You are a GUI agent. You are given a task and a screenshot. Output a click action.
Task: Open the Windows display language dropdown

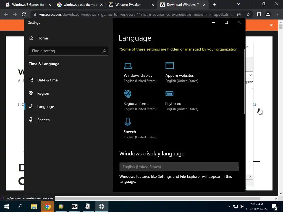pyautogui.click(x=179, y=167)
